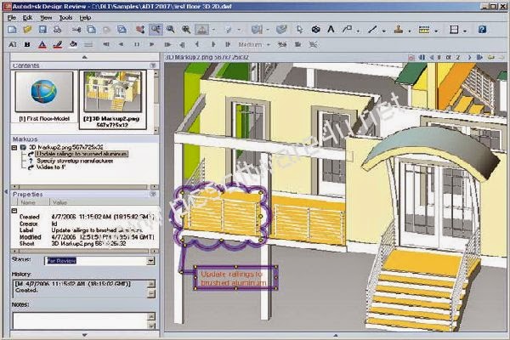The height and width of the screenshot is (340, 510).
Task: Select the Stamp markup tool
Action: point(398,30)
